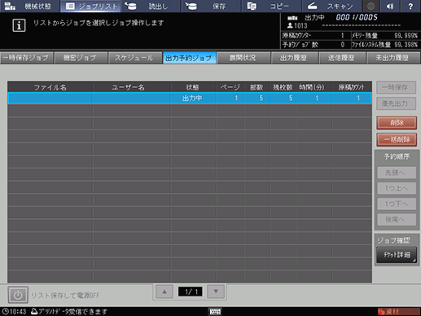Screen dimensions: 421x316
Task: Go to next page with down arrow
Action: pyautogui.click(x=216, y=292)
